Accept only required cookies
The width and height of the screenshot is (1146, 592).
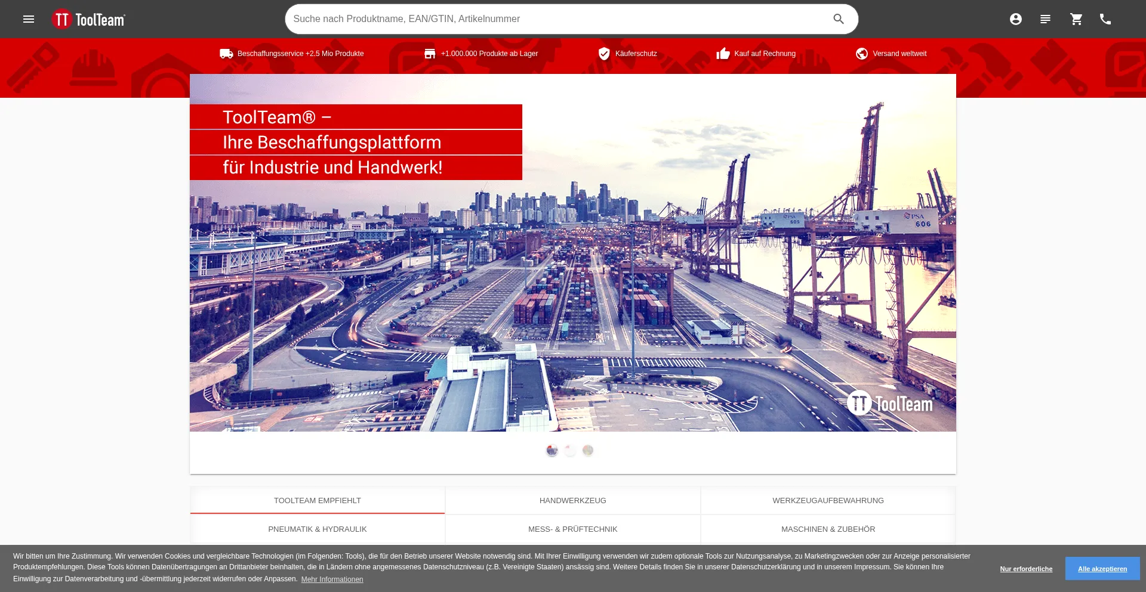(1026, 569)
